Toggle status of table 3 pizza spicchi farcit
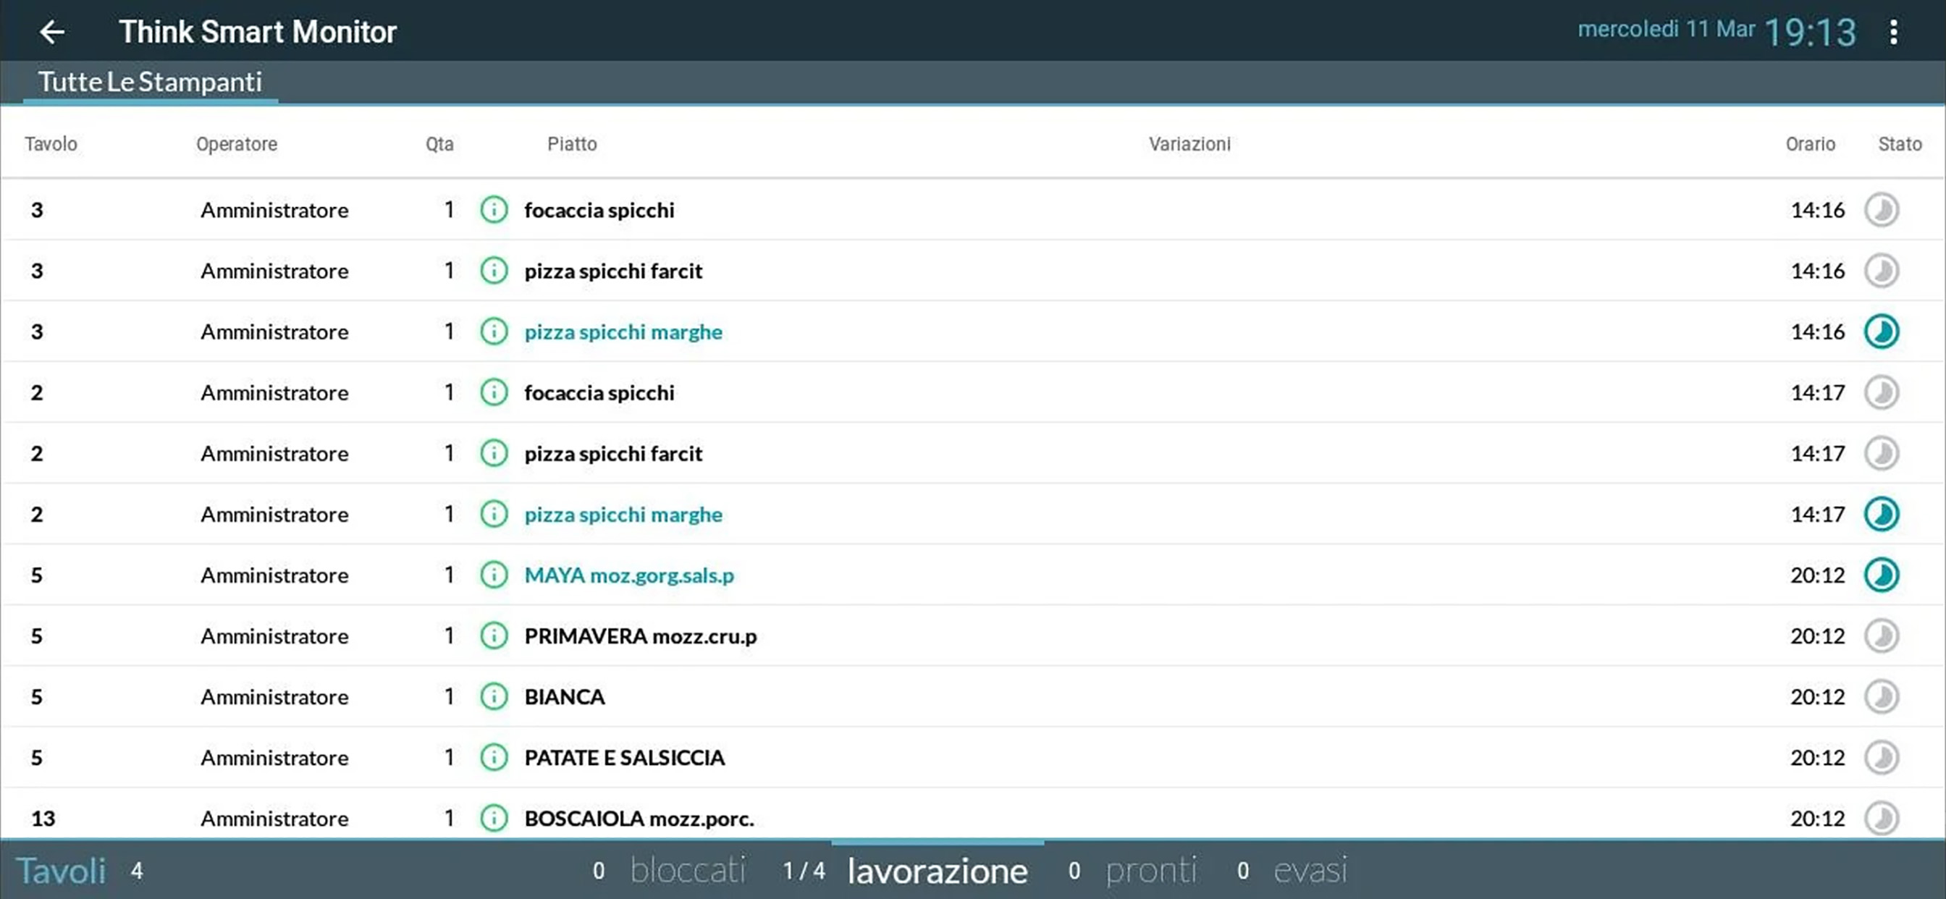 1881,271
